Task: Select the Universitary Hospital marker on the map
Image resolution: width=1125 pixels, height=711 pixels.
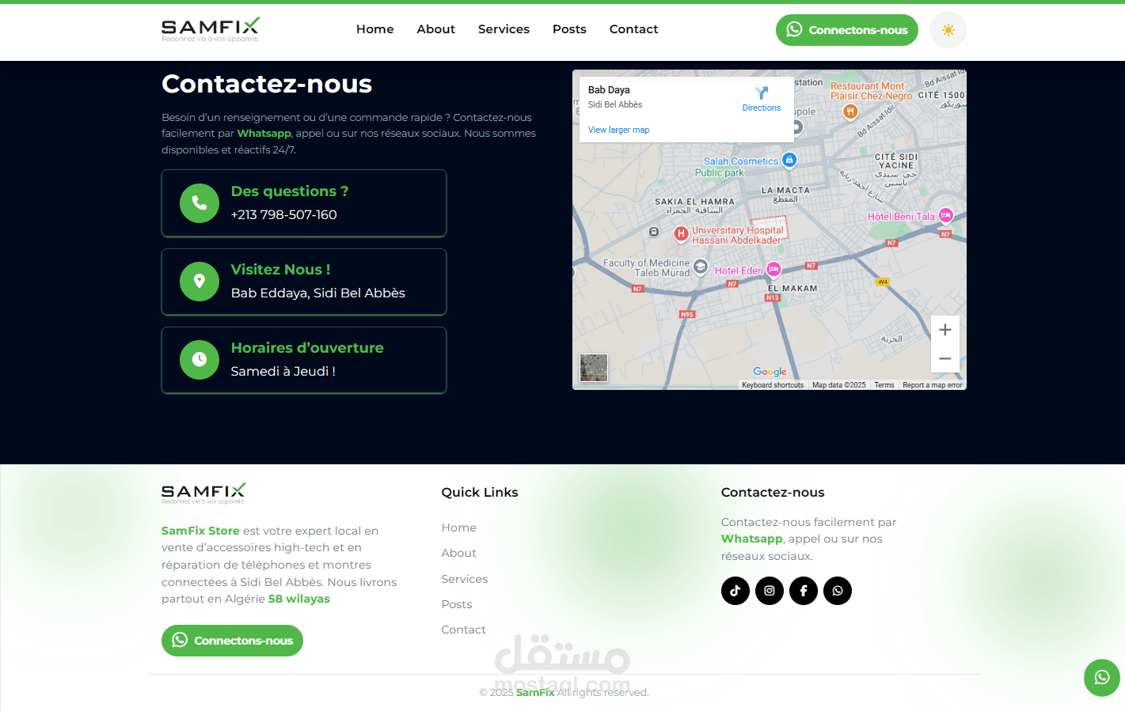Action: (681, 234)
